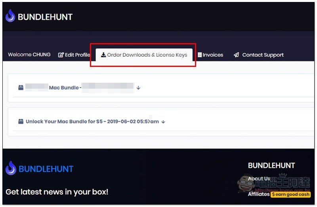Image resolution: width=317 pixels, height=207 pixels.
Task: Click box icon beside blurred Mac Bundle order
Action: click(x=21, y=87)
